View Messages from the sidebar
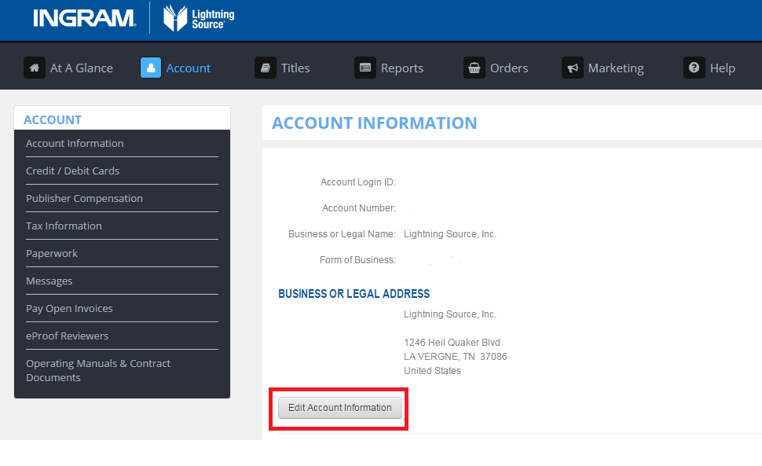The height and width of the screenshot is (466, 762). pyautogui.click(x=49, y=281)
